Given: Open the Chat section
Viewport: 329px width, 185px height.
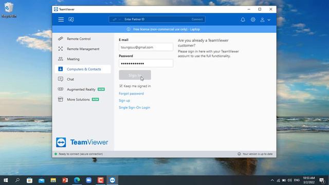Looking at the screenshot, I should [83, 79].
